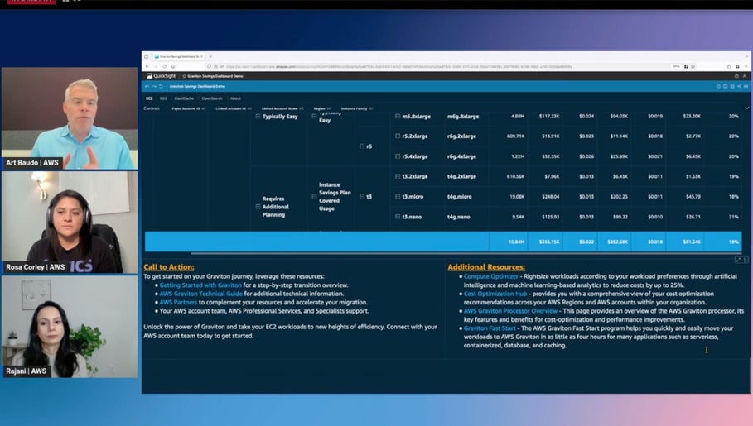Collapse the r5.2xlarge row
753x426 pixels.
coord(398,136)
